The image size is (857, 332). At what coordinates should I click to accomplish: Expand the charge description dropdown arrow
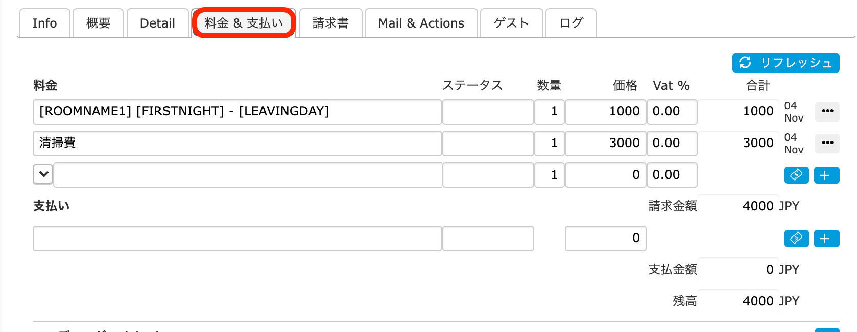(x=43, y=174)
